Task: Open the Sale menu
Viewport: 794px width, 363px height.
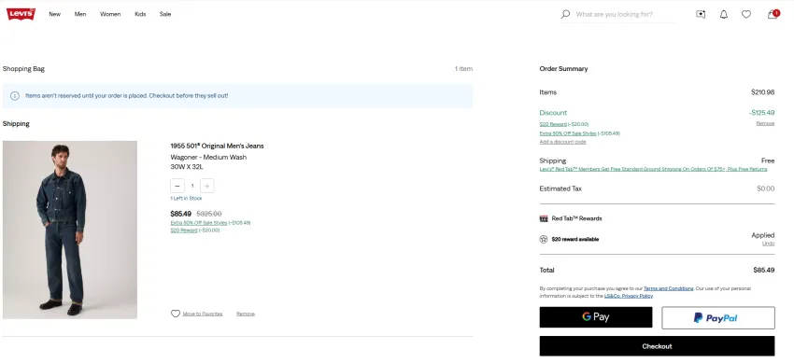Action: coord(165,14)
